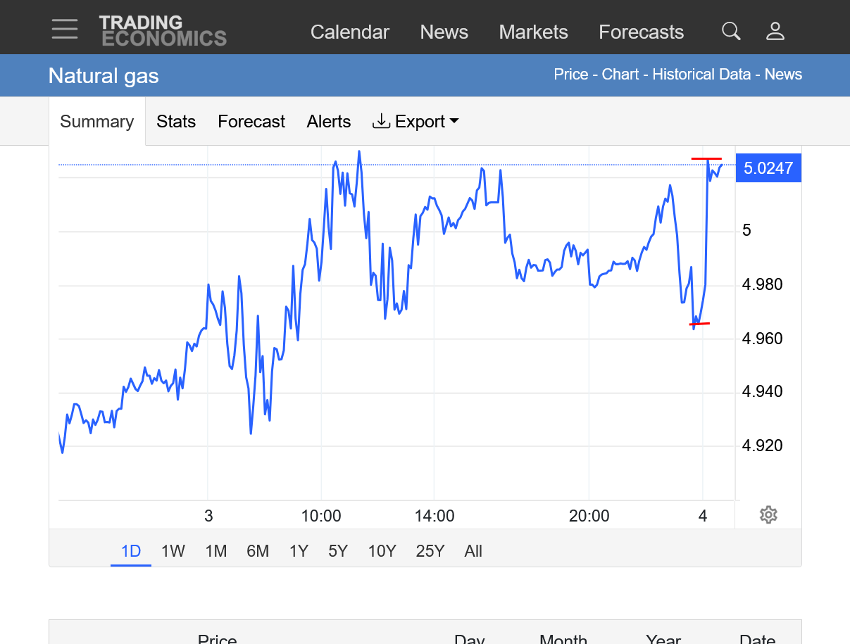
Task: Click the Trading Economics logo
Action: tap(163, 31)
